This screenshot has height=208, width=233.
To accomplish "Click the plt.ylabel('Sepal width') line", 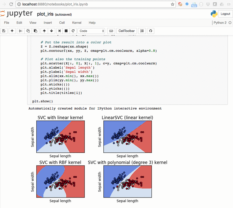I will (66, 72).
